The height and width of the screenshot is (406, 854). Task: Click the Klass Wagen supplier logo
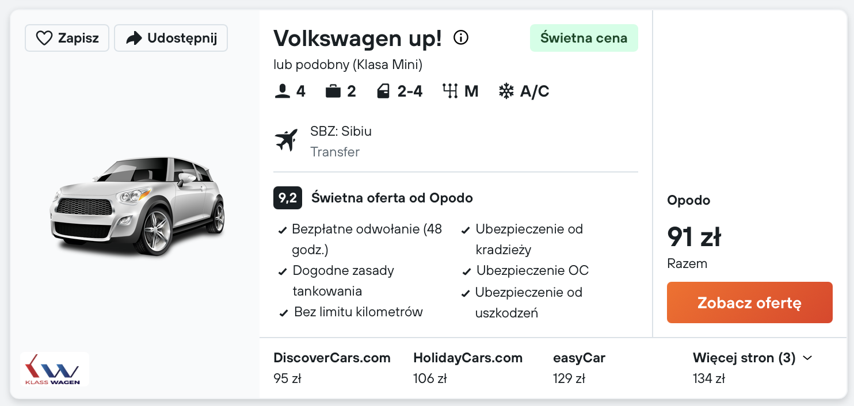click(x=55, y=369)
